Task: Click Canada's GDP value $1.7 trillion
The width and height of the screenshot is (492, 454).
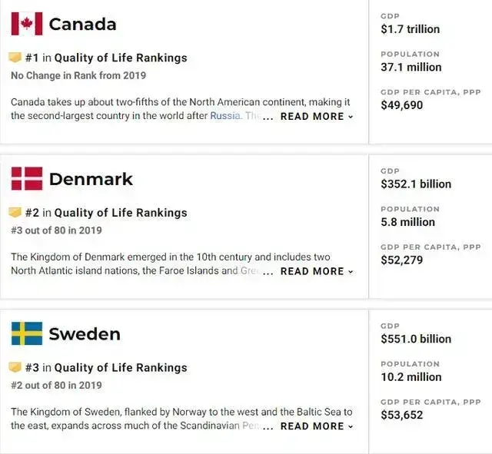Action: point(410,29)
